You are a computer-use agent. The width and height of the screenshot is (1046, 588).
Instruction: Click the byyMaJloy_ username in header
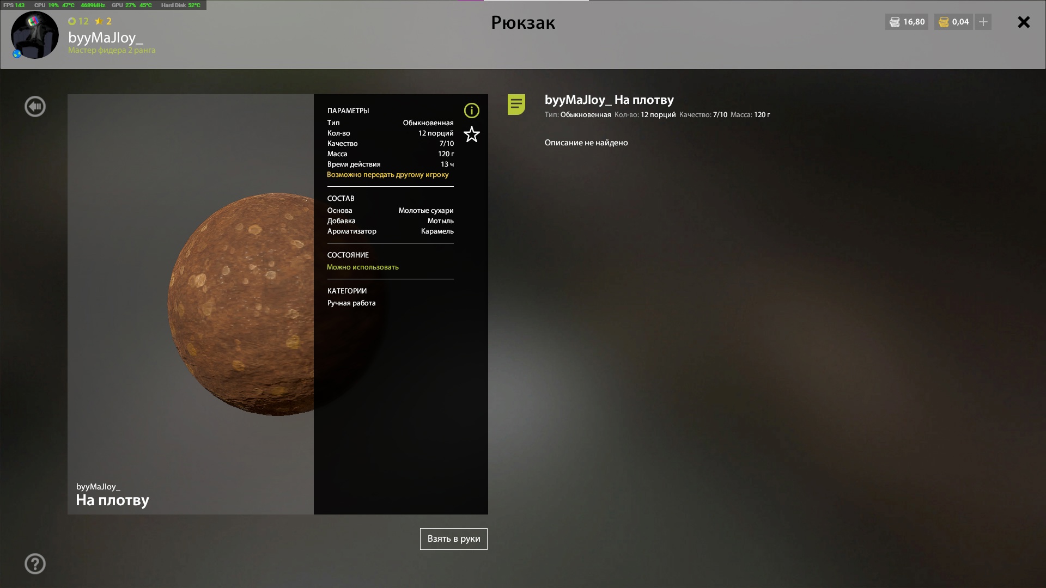coord(105,38)
